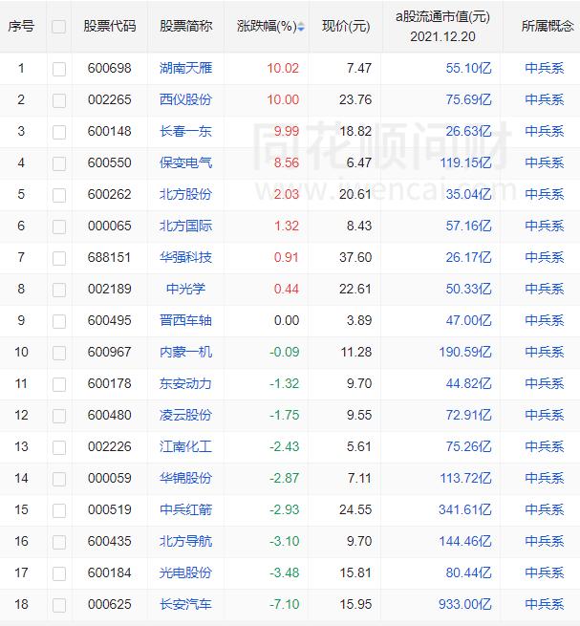This screenshot has height=626, width=580.
Task: Open stock link 内蒙一机
Action: (185, 352)
